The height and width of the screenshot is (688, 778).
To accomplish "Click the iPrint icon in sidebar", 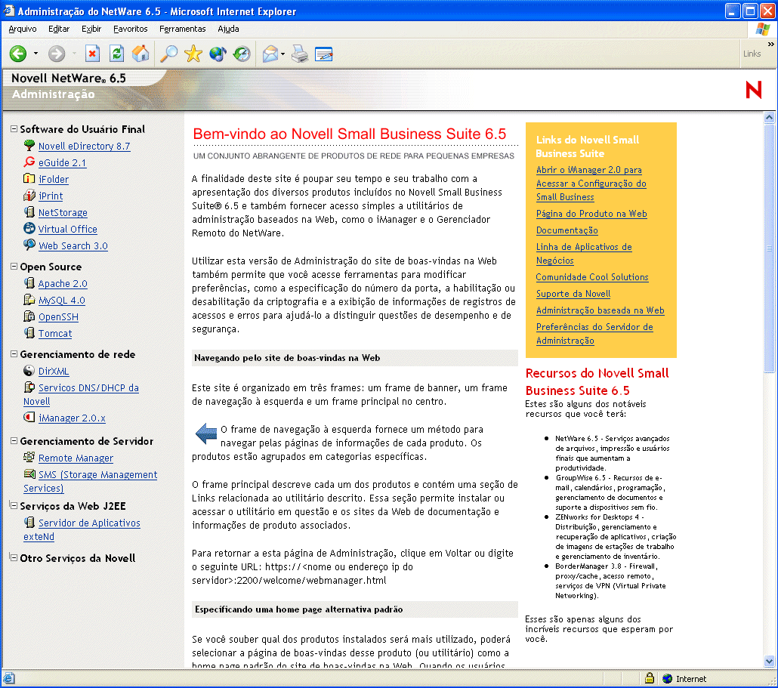I will (x=29, y=195).
